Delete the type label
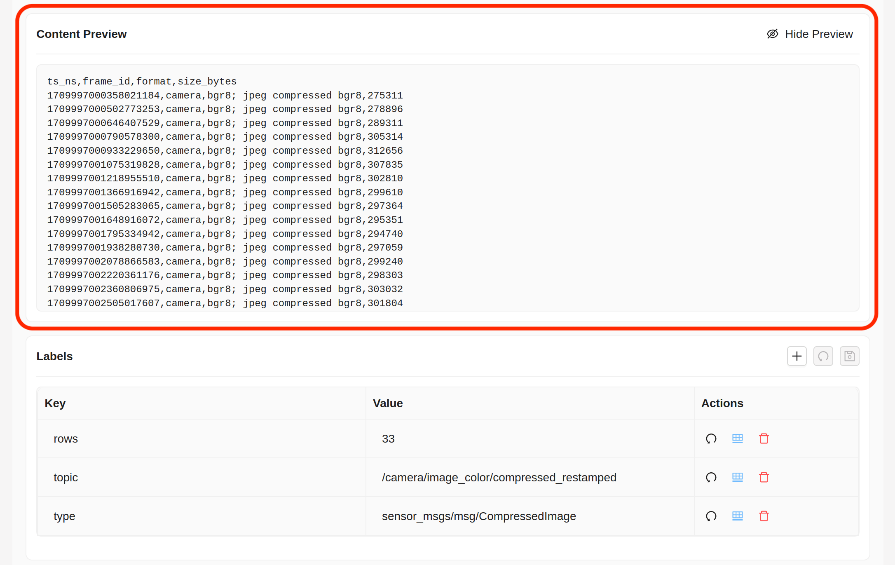The width and height of the screenshot is (895, 565). click(x=764, y=516)
